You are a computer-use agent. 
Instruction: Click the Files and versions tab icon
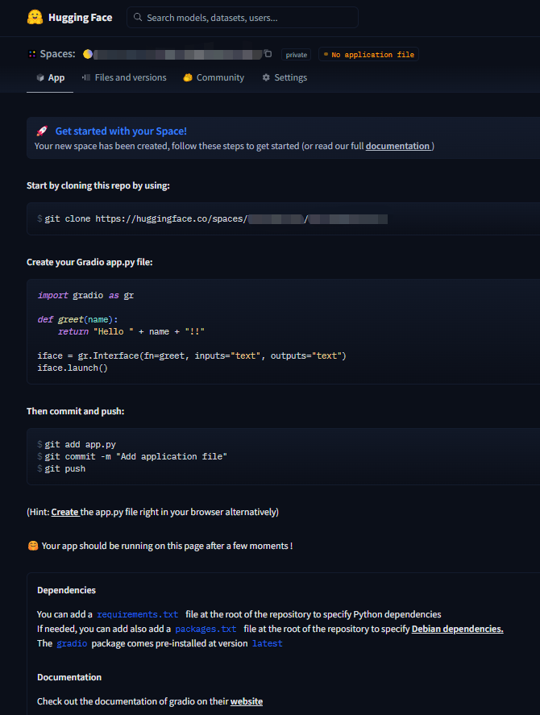click(85, 77)
